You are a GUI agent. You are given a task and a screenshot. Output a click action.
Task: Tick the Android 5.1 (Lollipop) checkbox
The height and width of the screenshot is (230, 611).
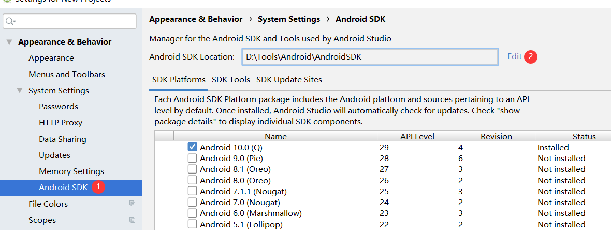click(192, 224)
